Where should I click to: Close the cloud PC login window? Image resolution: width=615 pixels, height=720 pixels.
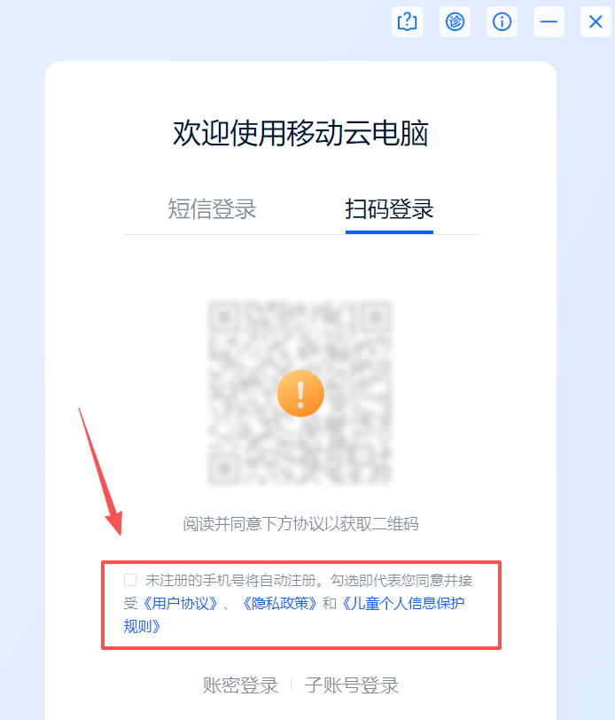[596, 21]
